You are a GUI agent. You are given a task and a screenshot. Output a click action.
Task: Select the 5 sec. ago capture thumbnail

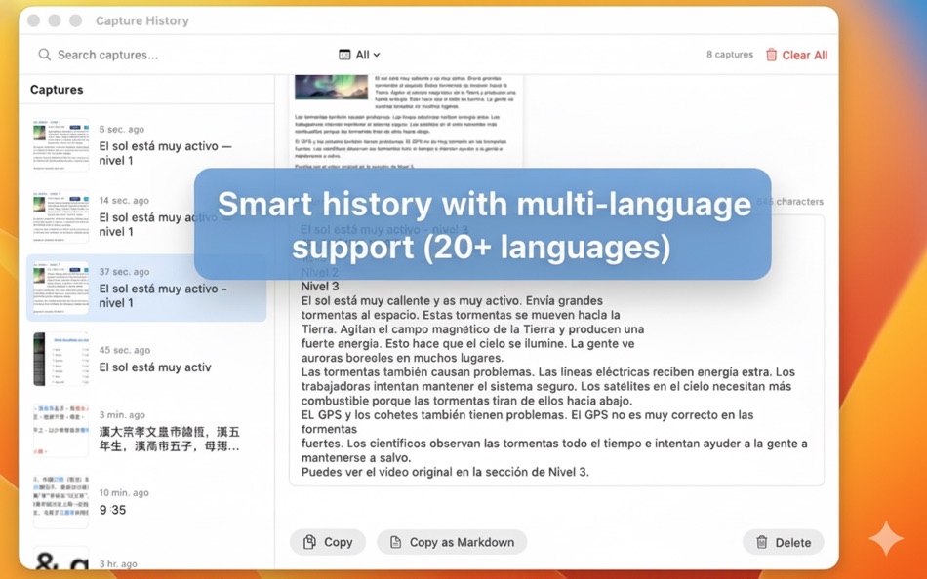(x=146, y=143)
